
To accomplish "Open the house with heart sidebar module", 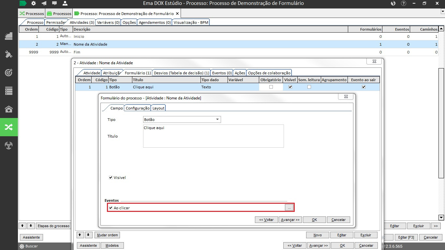I will point(9,109).
